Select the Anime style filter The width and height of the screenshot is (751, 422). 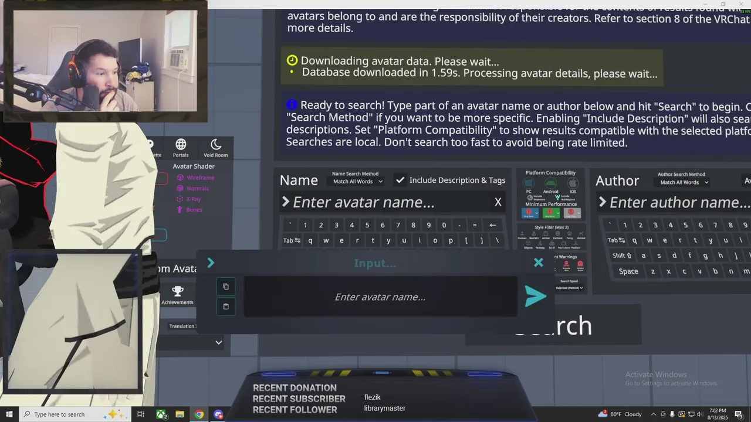[x=546, y=235]
